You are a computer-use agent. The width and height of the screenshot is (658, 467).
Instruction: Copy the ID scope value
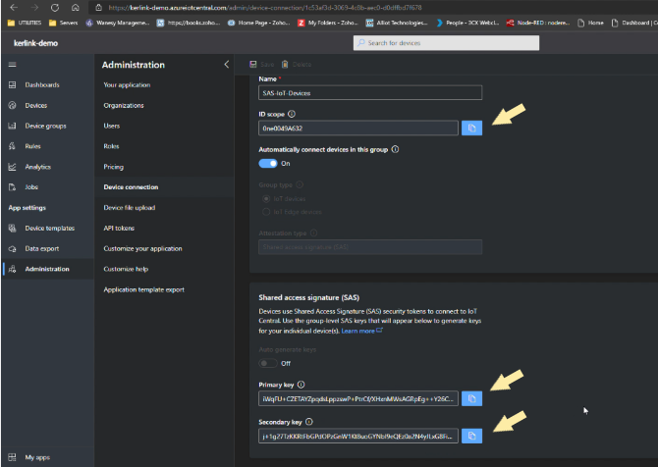point(471,128)
